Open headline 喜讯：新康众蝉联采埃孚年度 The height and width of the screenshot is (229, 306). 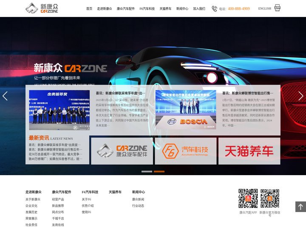[x=120, y=93]
